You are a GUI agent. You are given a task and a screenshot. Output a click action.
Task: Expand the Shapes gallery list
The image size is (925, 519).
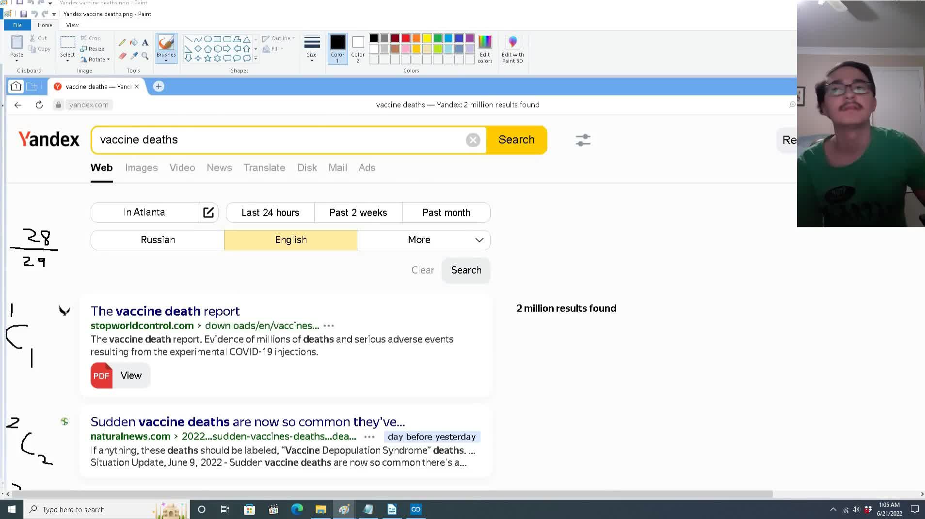[256, 58]
